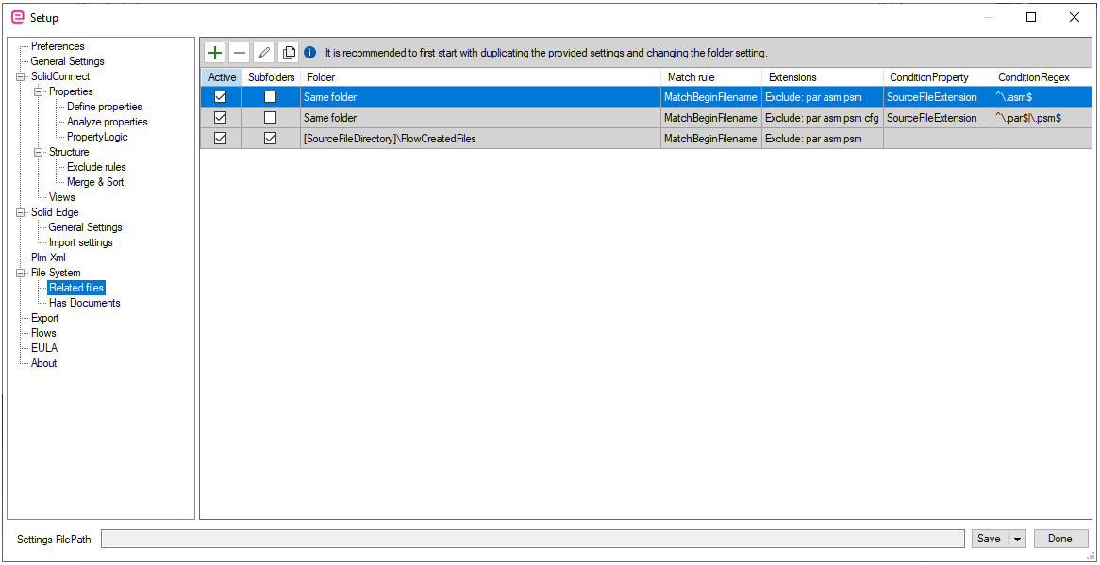The height and width of the screenshot is (565, 1100).
Task: Uncheck Subfolders for FlowCreatedFiles row
Action: click(x=270, y=139)
